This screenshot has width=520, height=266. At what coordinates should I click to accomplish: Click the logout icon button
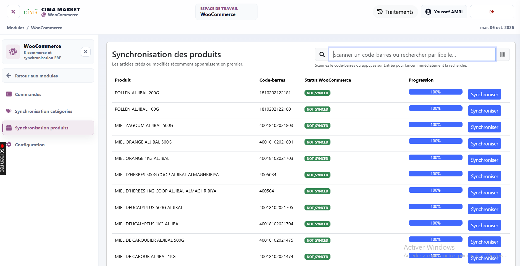(492, 12)
